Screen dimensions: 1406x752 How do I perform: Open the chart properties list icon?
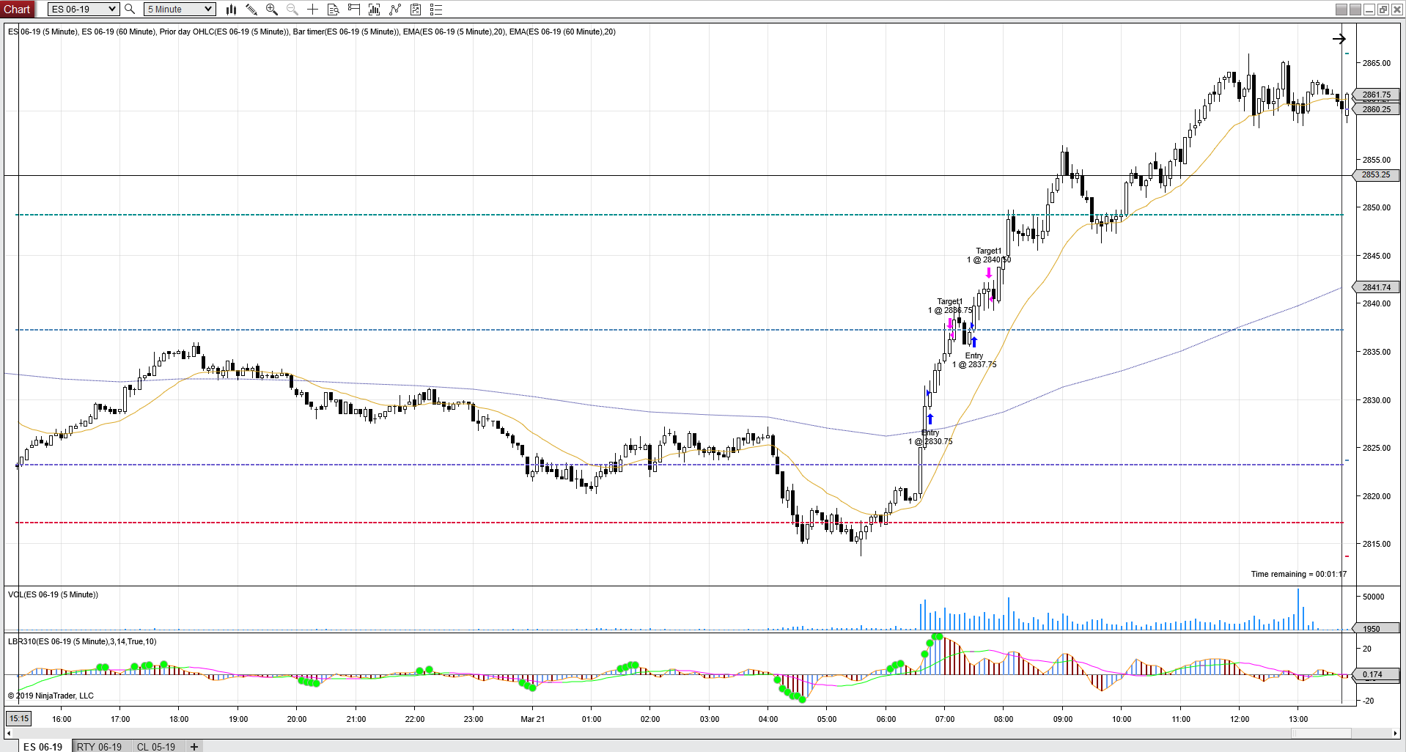tap(436, 9)
